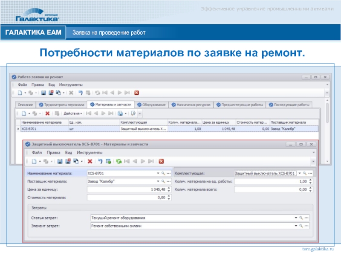Open the Инструменты menu in the dialog
Screen dimensions: 341x256
pyautogui.click(x=90, y=152)
